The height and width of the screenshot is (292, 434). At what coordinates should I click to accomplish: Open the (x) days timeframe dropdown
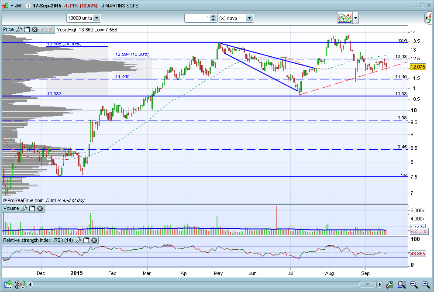click(249, 18)
